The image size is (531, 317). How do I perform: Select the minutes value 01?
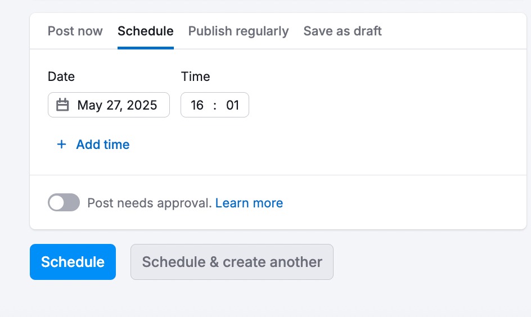233,105
